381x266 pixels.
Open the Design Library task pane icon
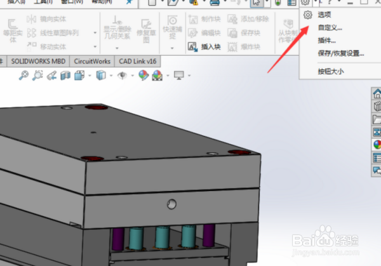pyautogui.click(x=377, y=107)
